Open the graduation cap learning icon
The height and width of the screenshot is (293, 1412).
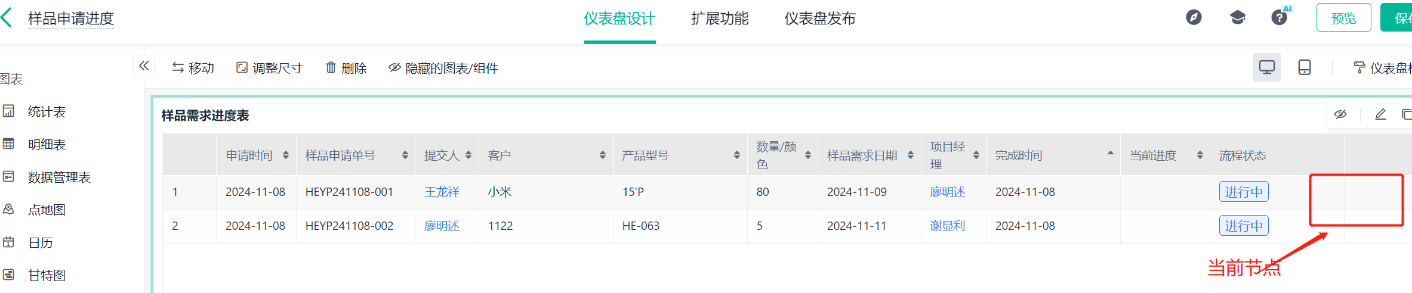coord(1238,17)
